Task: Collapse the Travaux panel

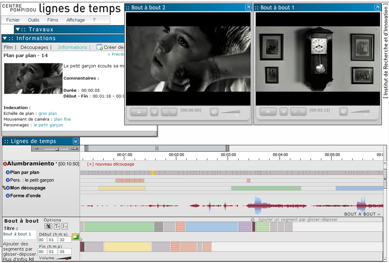Action: click(x=18, y=29)
